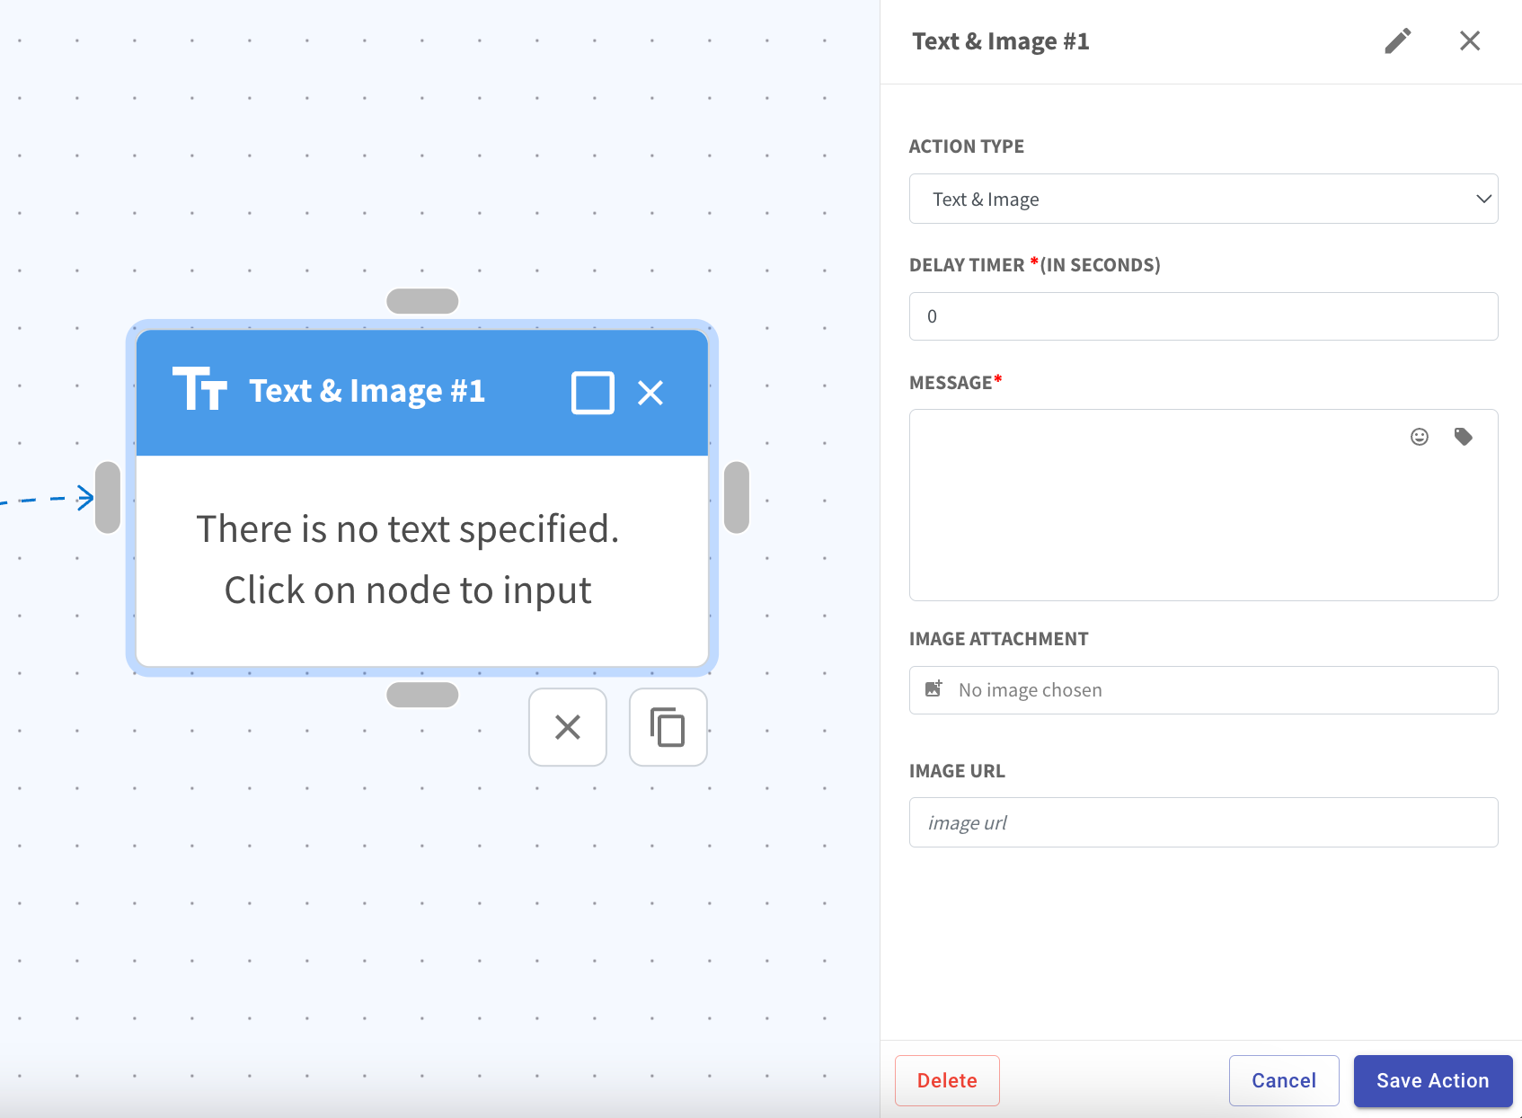Open the Action Type dropdown
The image size is (1522, 1118).
click(x=1203, y=199)
